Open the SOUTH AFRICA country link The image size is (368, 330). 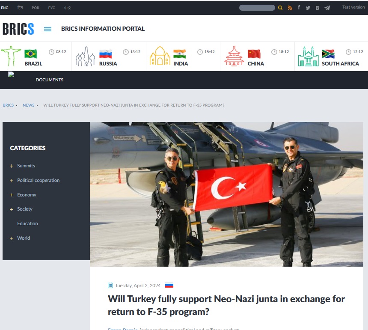(x=340, y=64)
